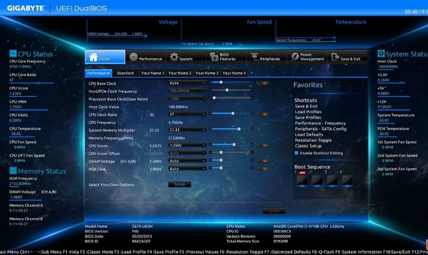Click right arrow of DRAM Voltage slider
This screenshot has height=255, width=428.
coord(252,160)
